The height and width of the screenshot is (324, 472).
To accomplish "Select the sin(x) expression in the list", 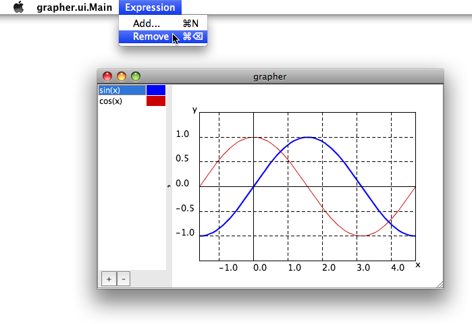I will [122, 90].
